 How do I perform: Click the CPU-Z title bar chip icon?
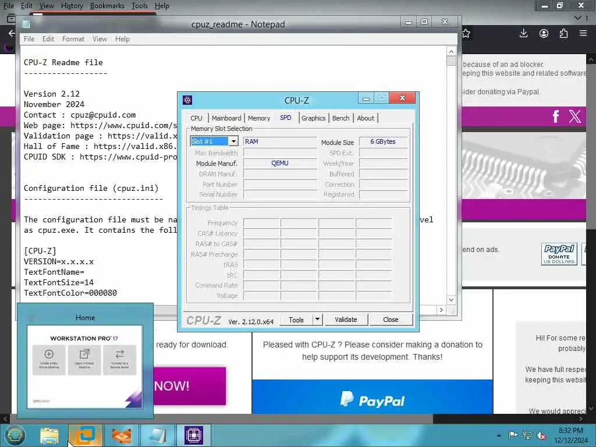point(187,100)
